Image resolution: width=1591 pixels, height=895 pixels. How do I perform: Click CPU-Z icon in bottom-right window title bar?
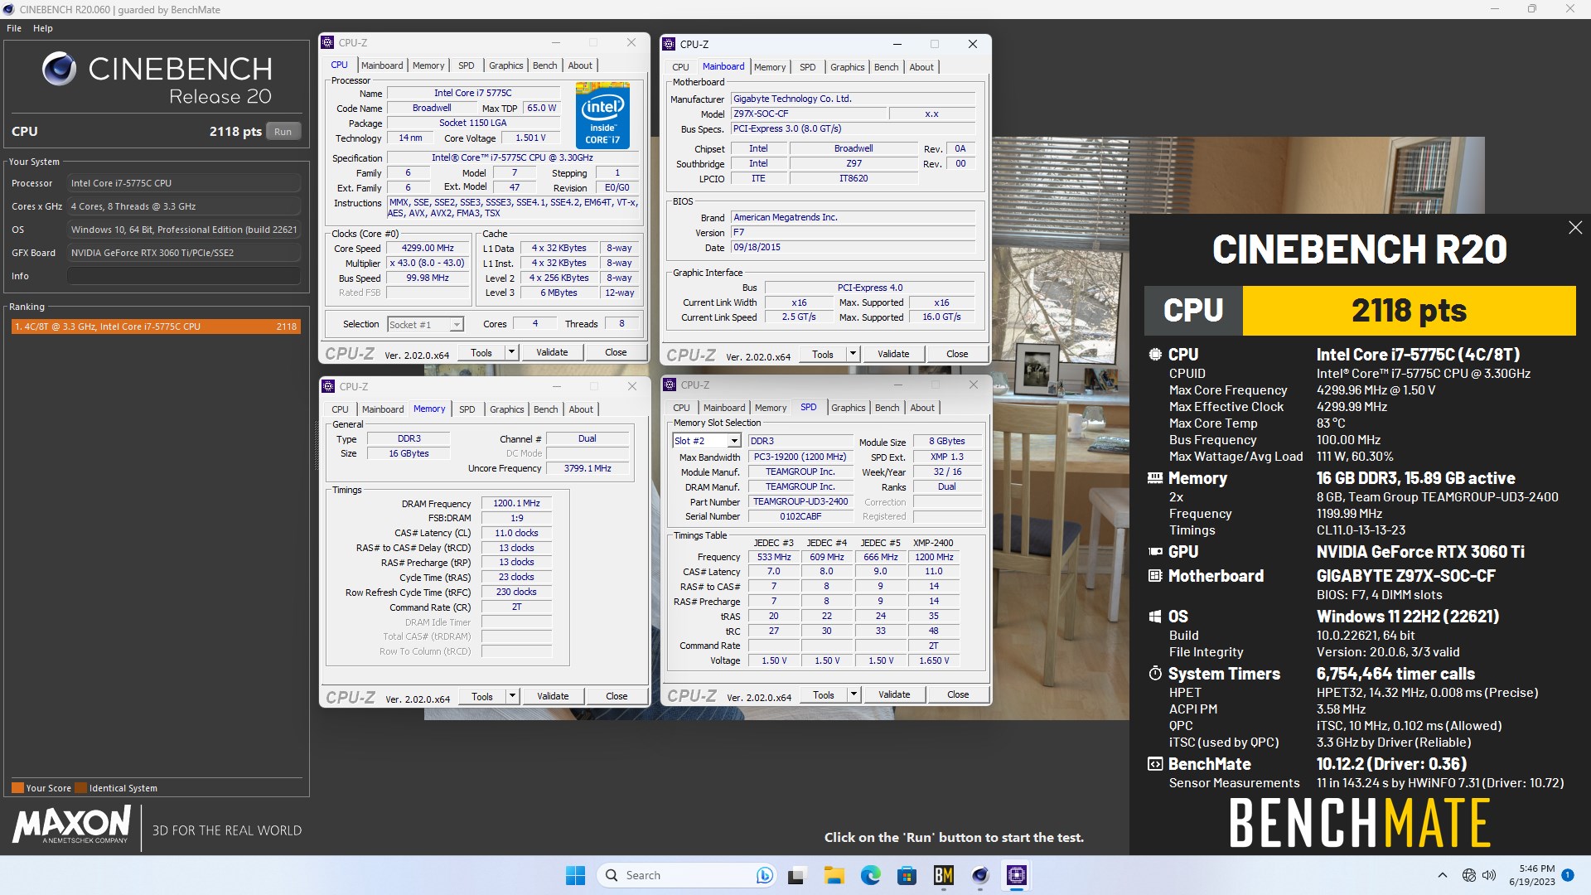(670, 385)
